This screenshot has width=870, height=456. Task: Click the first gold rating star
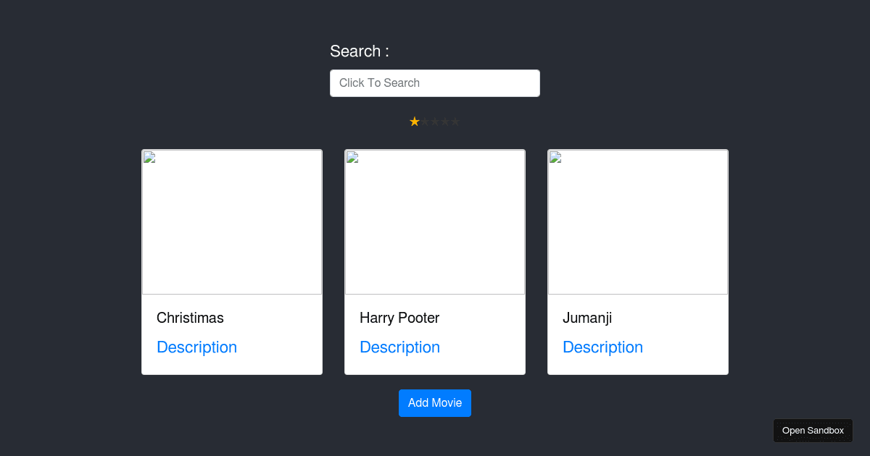[415, 122]
